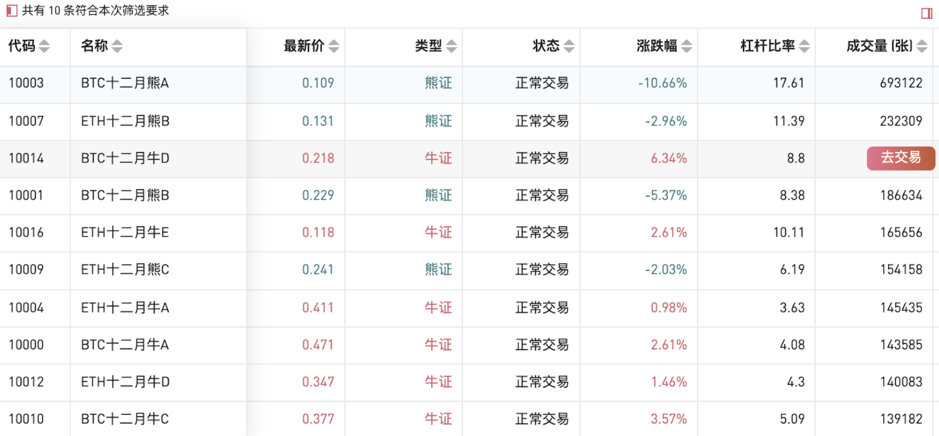Select code 10007 in the list
Image resolution: width=939 pixels, height=436 pixels.
coord(26,121)
